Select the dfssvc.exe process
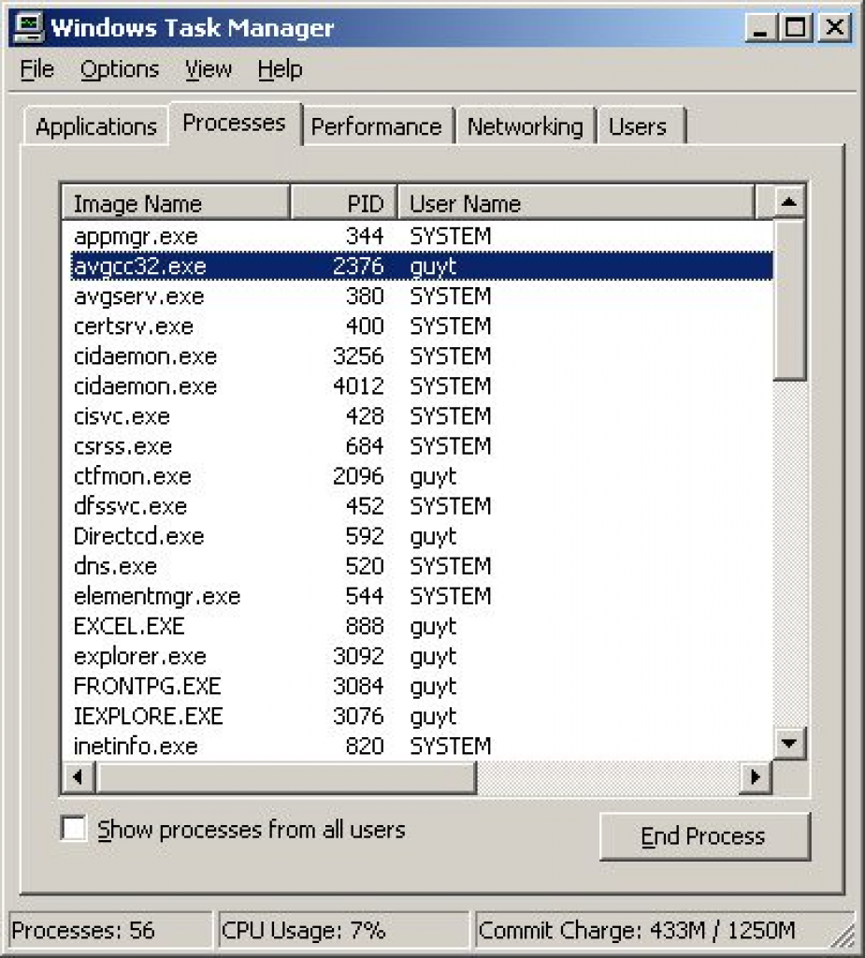 tap(418, 506)
